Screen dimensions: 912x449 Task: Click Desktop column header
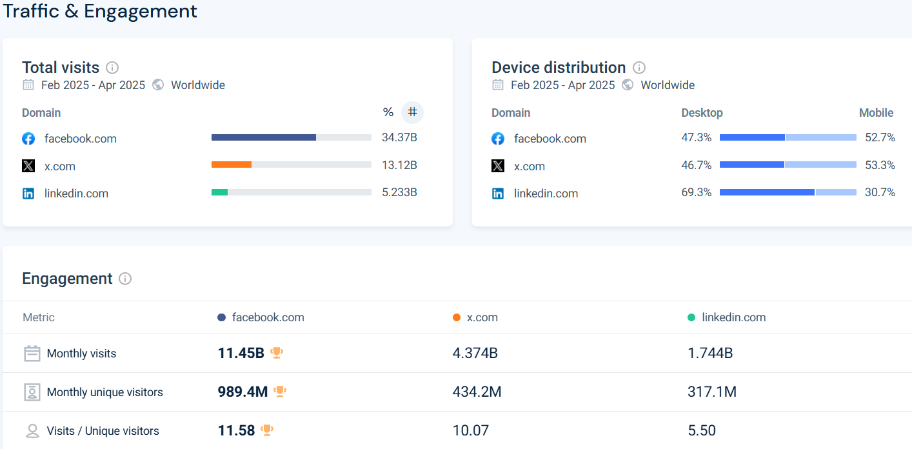click(702, 113)
